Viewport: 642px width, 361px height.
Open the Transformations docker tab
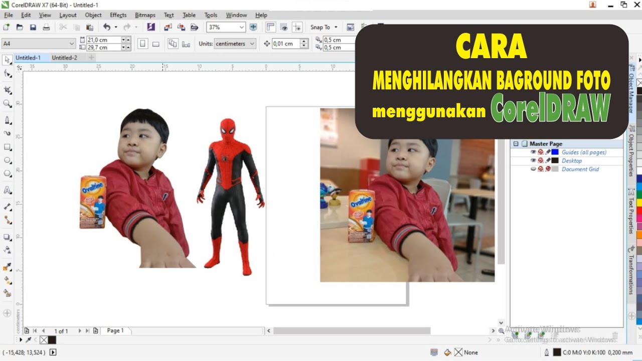(x=631, y=270)
